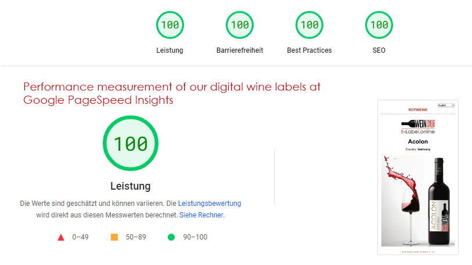Click the Leistung label under top gauge
The height and width of the screenshot is (265, 472).
pos(170,50)
